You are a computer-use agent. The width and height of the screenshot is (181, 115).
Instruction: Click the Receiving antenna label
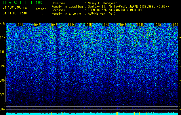pyautogui.click(x=66, y=14)
